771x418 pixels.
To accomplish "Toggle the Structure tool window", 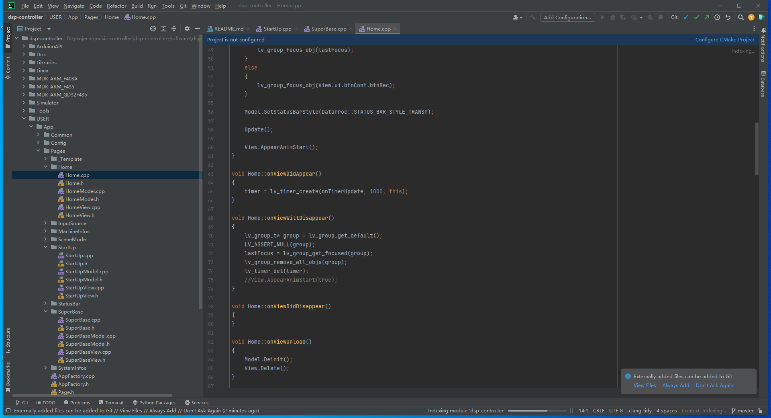I will 8,340.
